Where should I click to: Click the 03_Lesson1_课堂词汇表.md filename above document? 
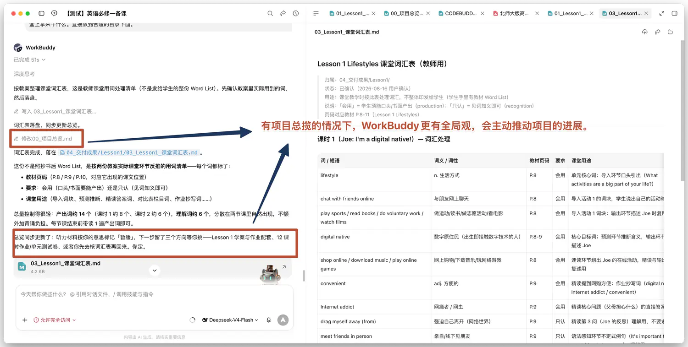coord(347,32)
